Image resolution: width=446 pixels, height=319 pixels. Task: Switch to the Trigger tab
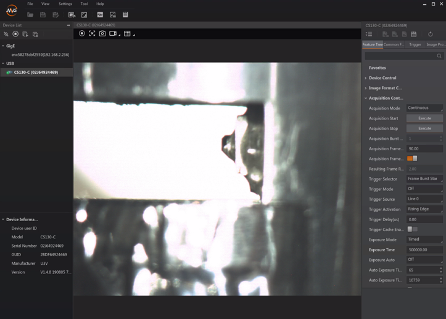415,44
